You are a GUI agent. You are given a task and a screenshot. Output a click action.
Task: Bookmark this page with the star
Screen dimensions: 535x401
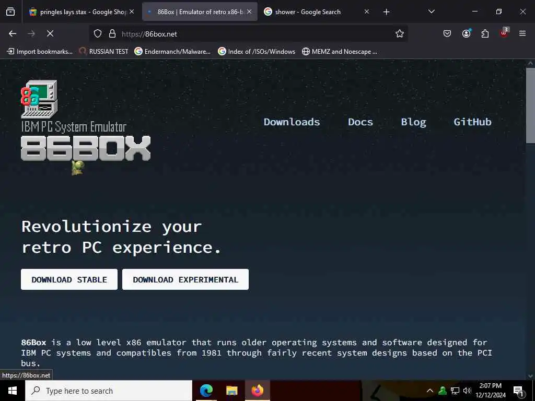pos(400,33)
